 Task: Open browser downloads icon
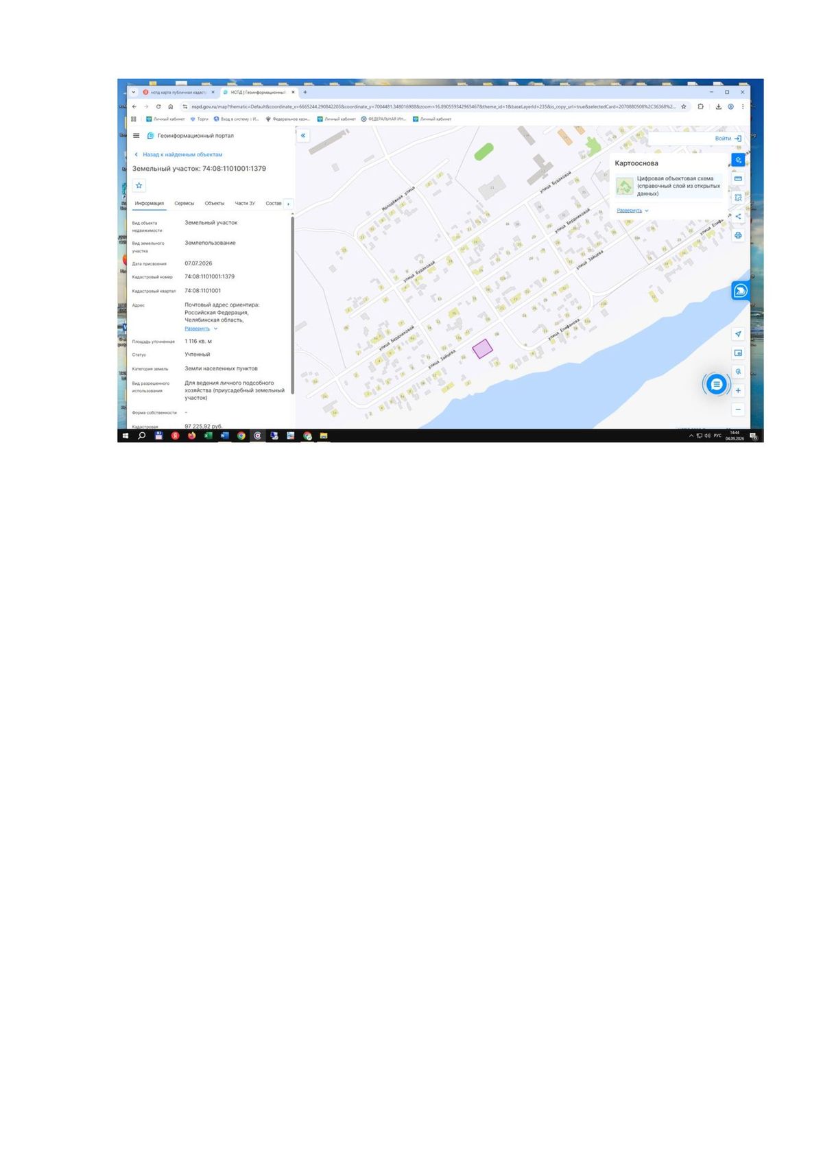point(718,107)
